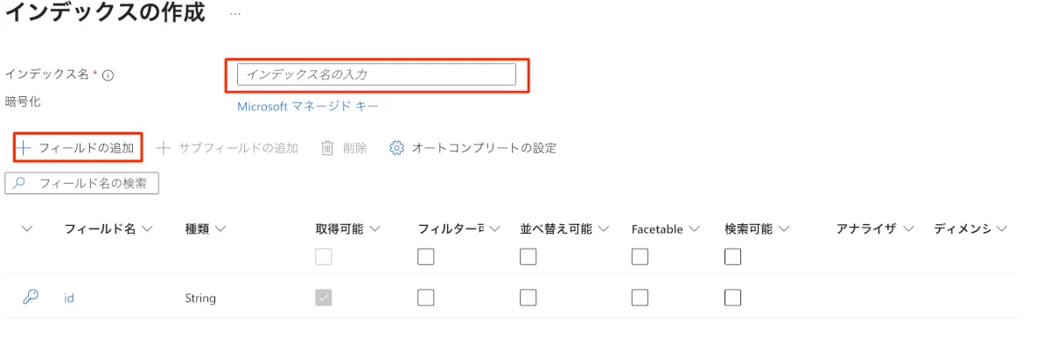The width and height of the screenshot is (1050, 358).
Task: Check the header 検索可能 select-all checkbox
Action: pos(732,256)
